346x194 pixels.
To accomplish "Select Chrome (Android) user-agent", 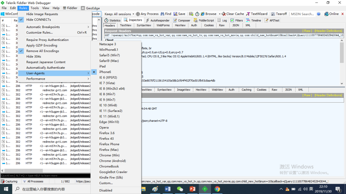I will pos(116,161).
